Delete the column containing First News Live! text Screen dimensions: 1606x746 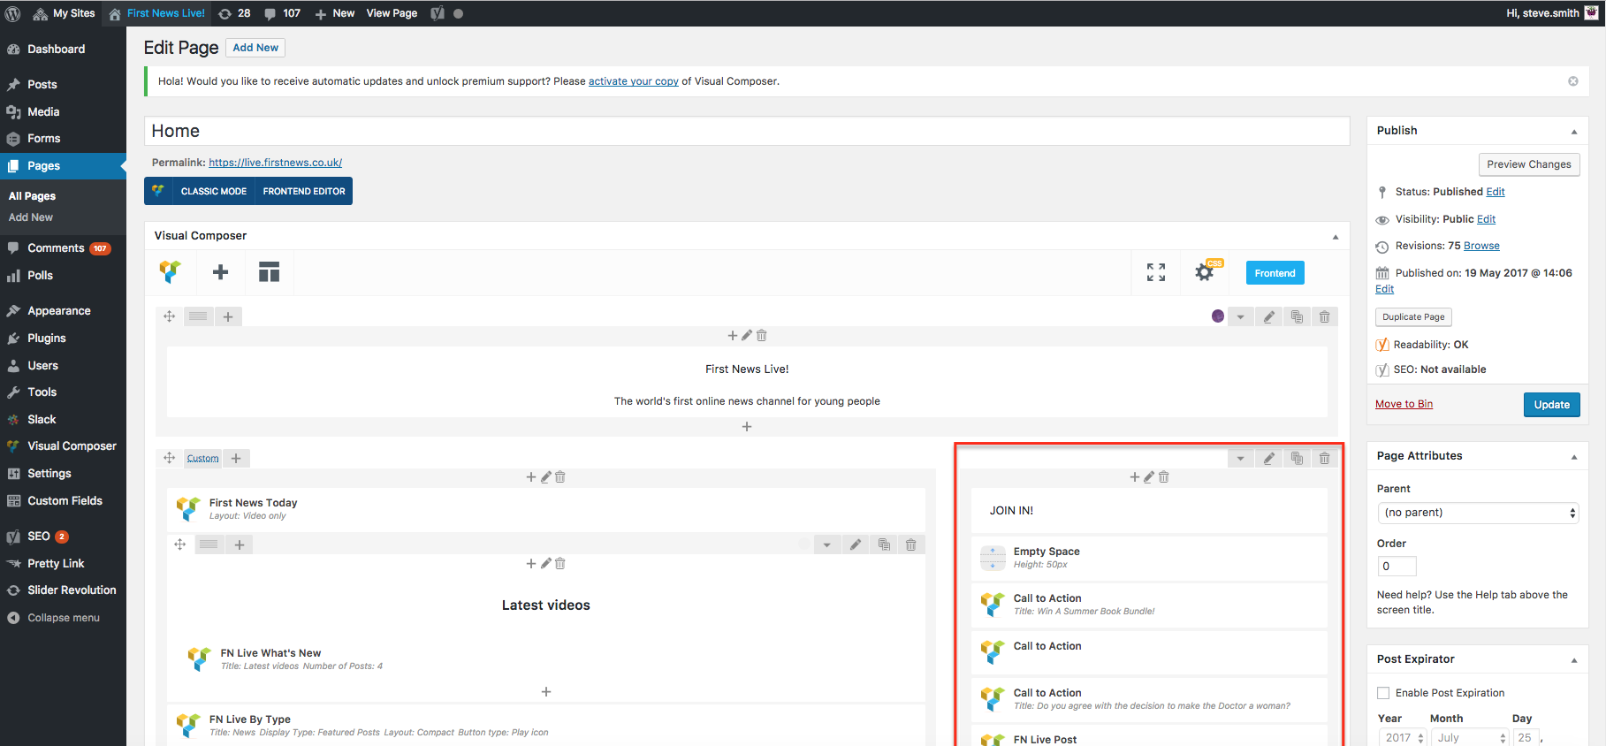(762, 336)
